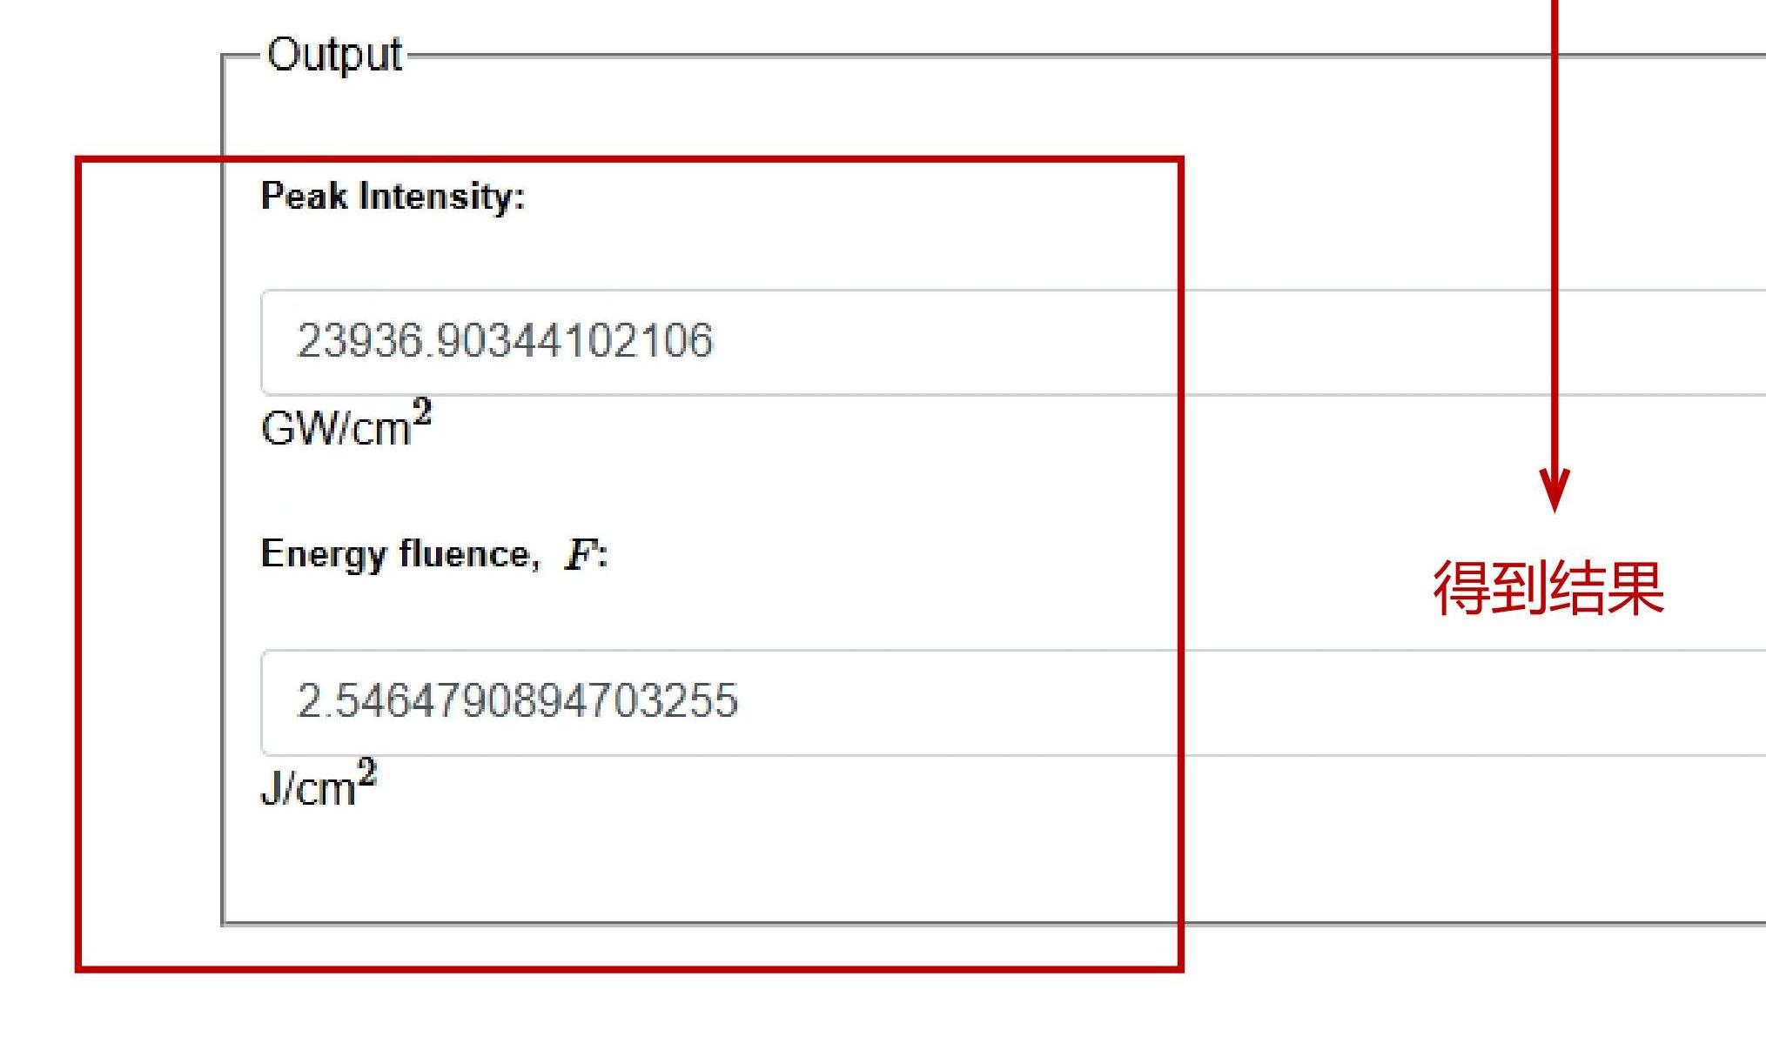Click the superscript 2 in GW/cm² unit

(422, 411)
